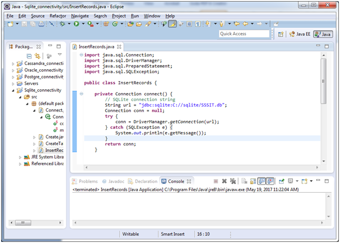Toggle Mark Occurrences highlighter button

point(172,24)
